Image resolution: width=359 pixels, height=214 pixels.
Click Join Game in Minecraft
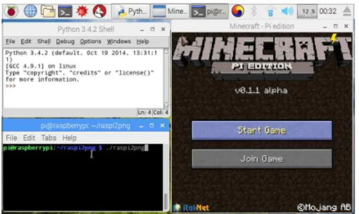point(262,158)
